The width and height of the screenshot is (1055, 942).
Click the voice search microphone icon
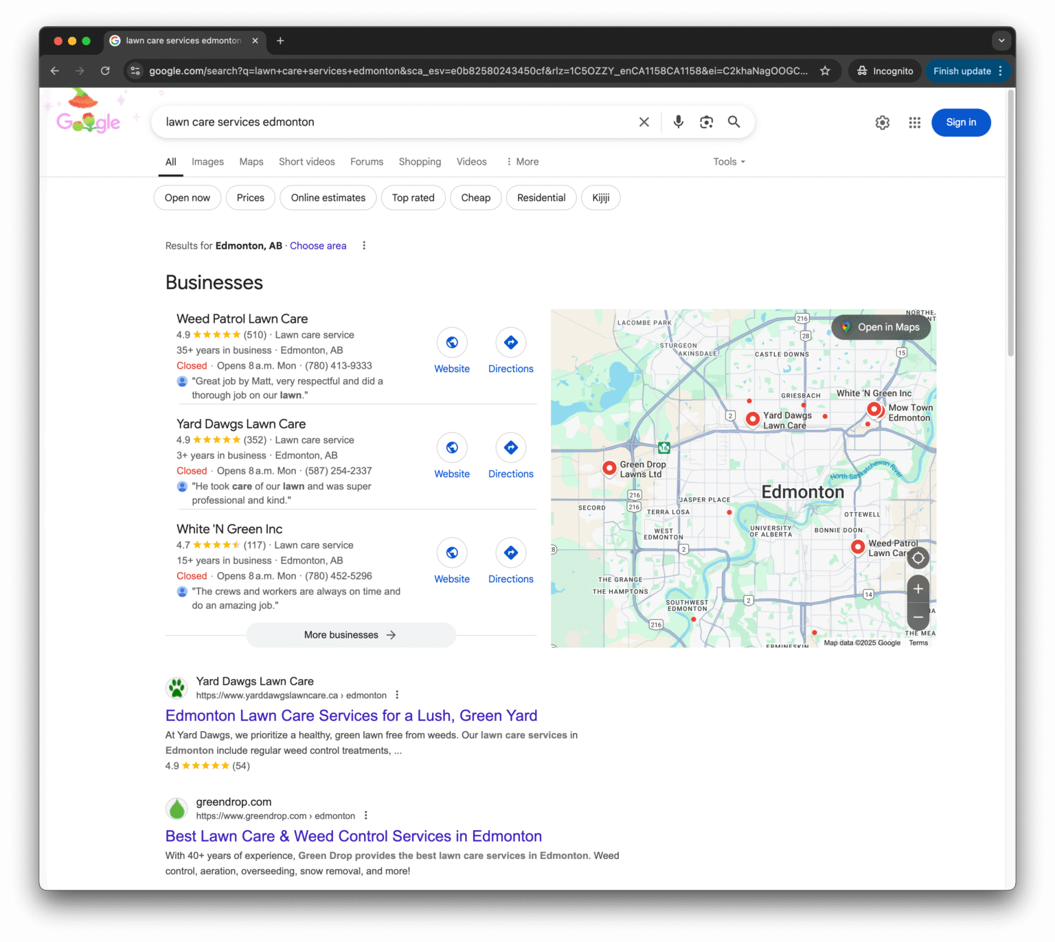pyautogui.click(x=678, y=122)
